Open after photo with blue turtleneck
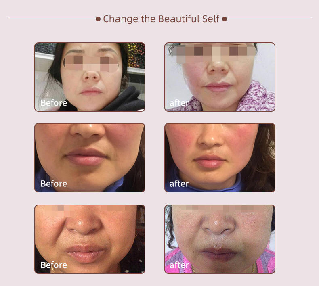The image size is (319, 286). 220,158
